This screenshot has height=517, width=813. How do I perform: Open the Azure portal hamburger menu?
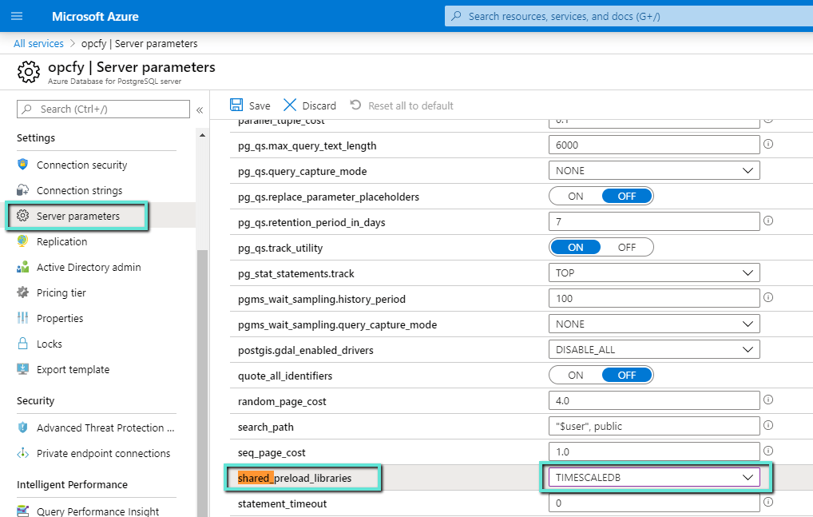click(16, 16)
